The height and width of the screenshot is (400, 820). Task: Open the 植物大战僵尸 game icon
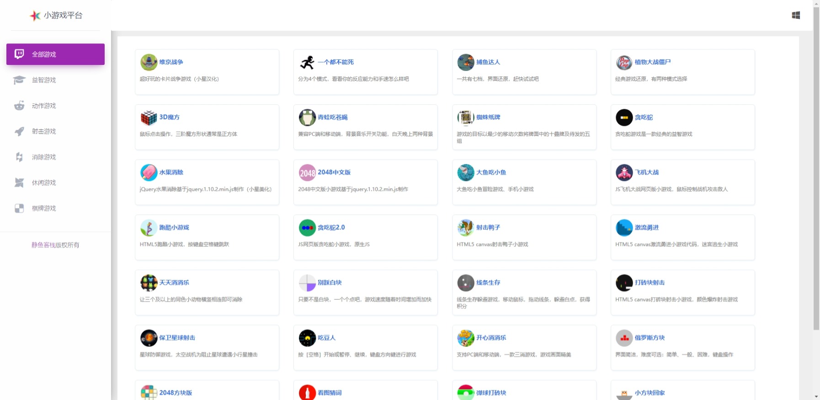624,63
